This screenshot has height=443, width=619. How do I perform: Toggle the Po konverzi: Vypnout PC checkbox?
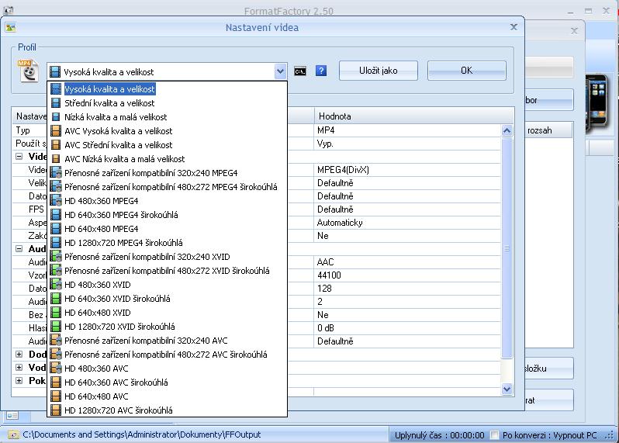pos(494,435)
